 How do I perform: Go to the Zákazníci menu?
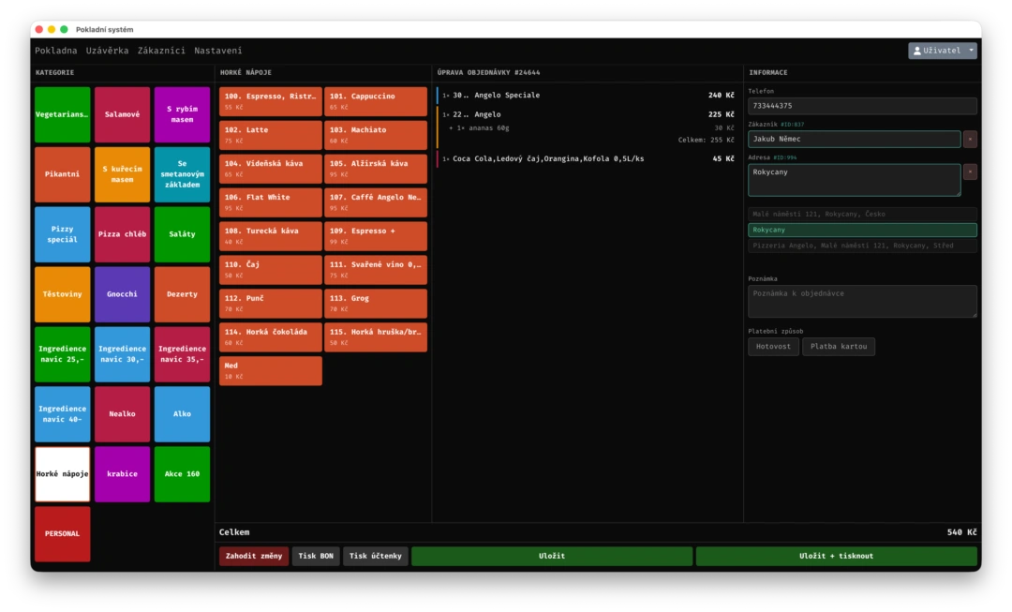tap(161, 51)
